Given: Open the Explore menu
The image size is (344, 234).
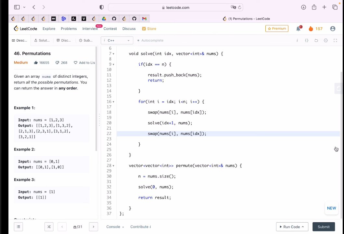Looking at the screenshot, I should pyautogui.click(x=49, y=29).
